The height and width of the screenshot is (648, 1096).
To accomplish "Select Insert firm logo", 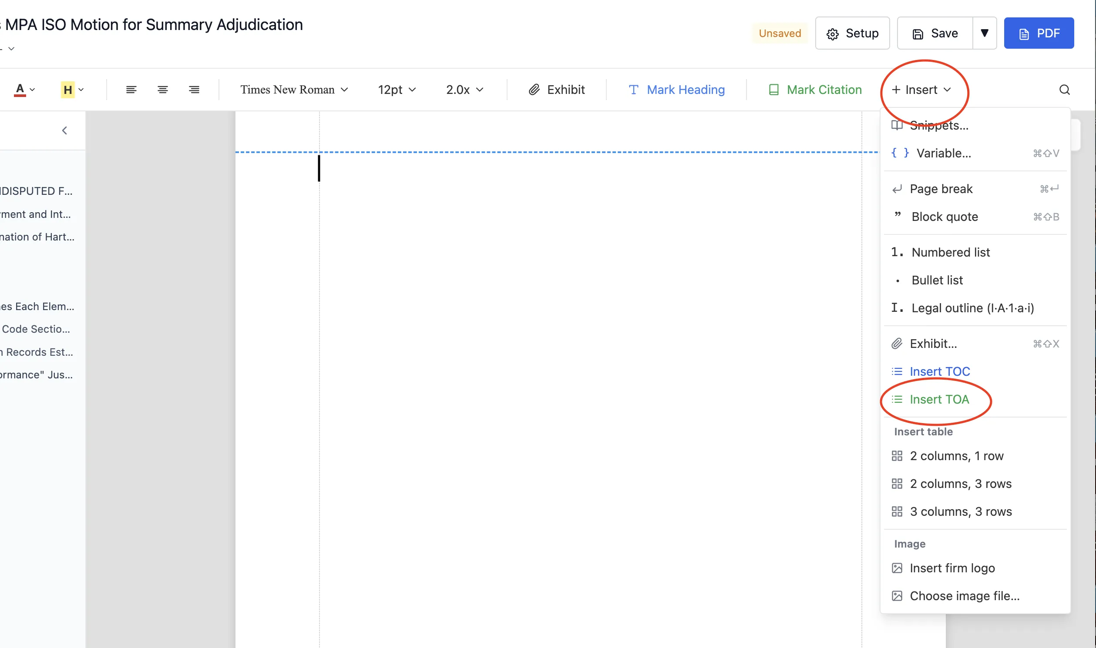I will click(x=975, y=568).
